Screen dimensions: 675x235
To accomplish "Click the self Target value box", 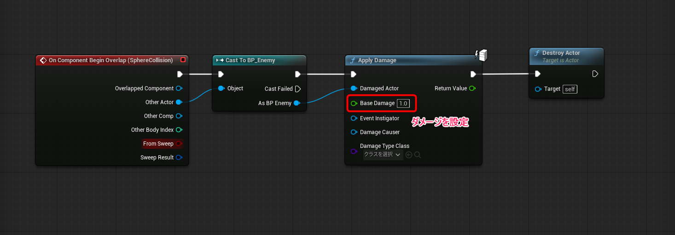I will tap(570, 89).
